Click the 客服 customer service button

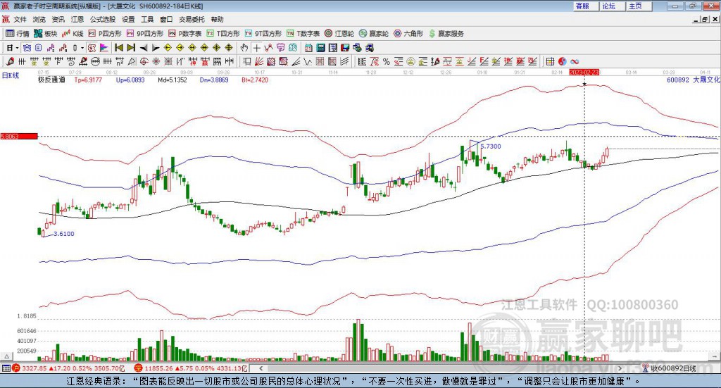tap(586, 6)
